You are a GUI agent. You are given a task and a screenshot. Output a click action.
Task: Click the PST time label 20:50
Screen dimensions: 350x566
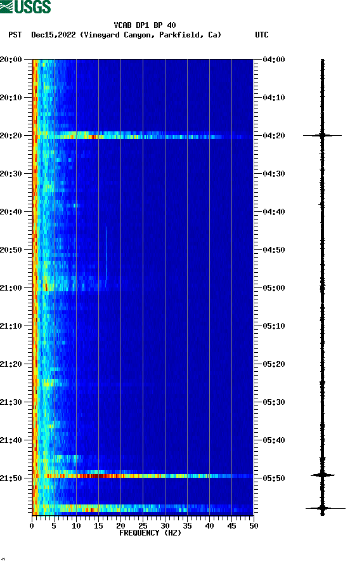pyautogui.click(x=11, y=250)
